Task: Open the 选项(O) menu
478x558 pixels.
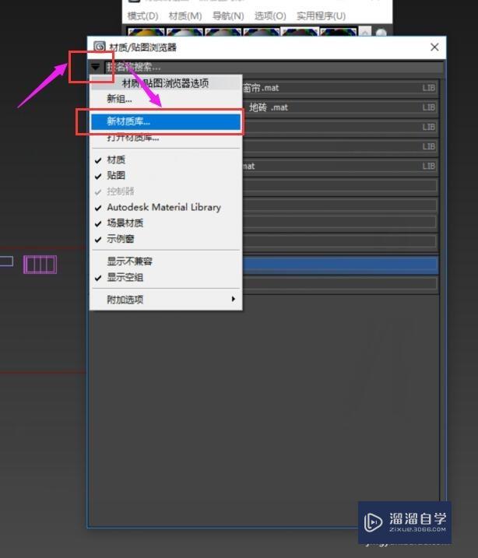Action: click(270, 16)
